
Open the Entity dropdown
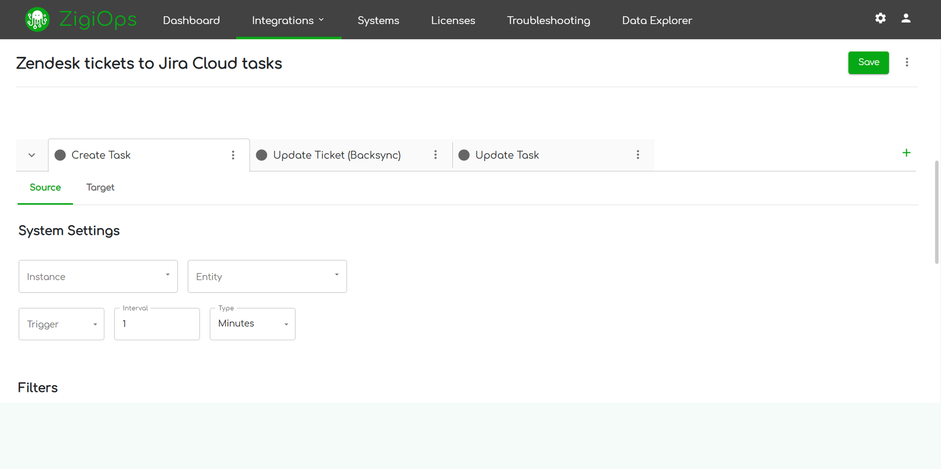pyautogui.click(x=267, y=276)
